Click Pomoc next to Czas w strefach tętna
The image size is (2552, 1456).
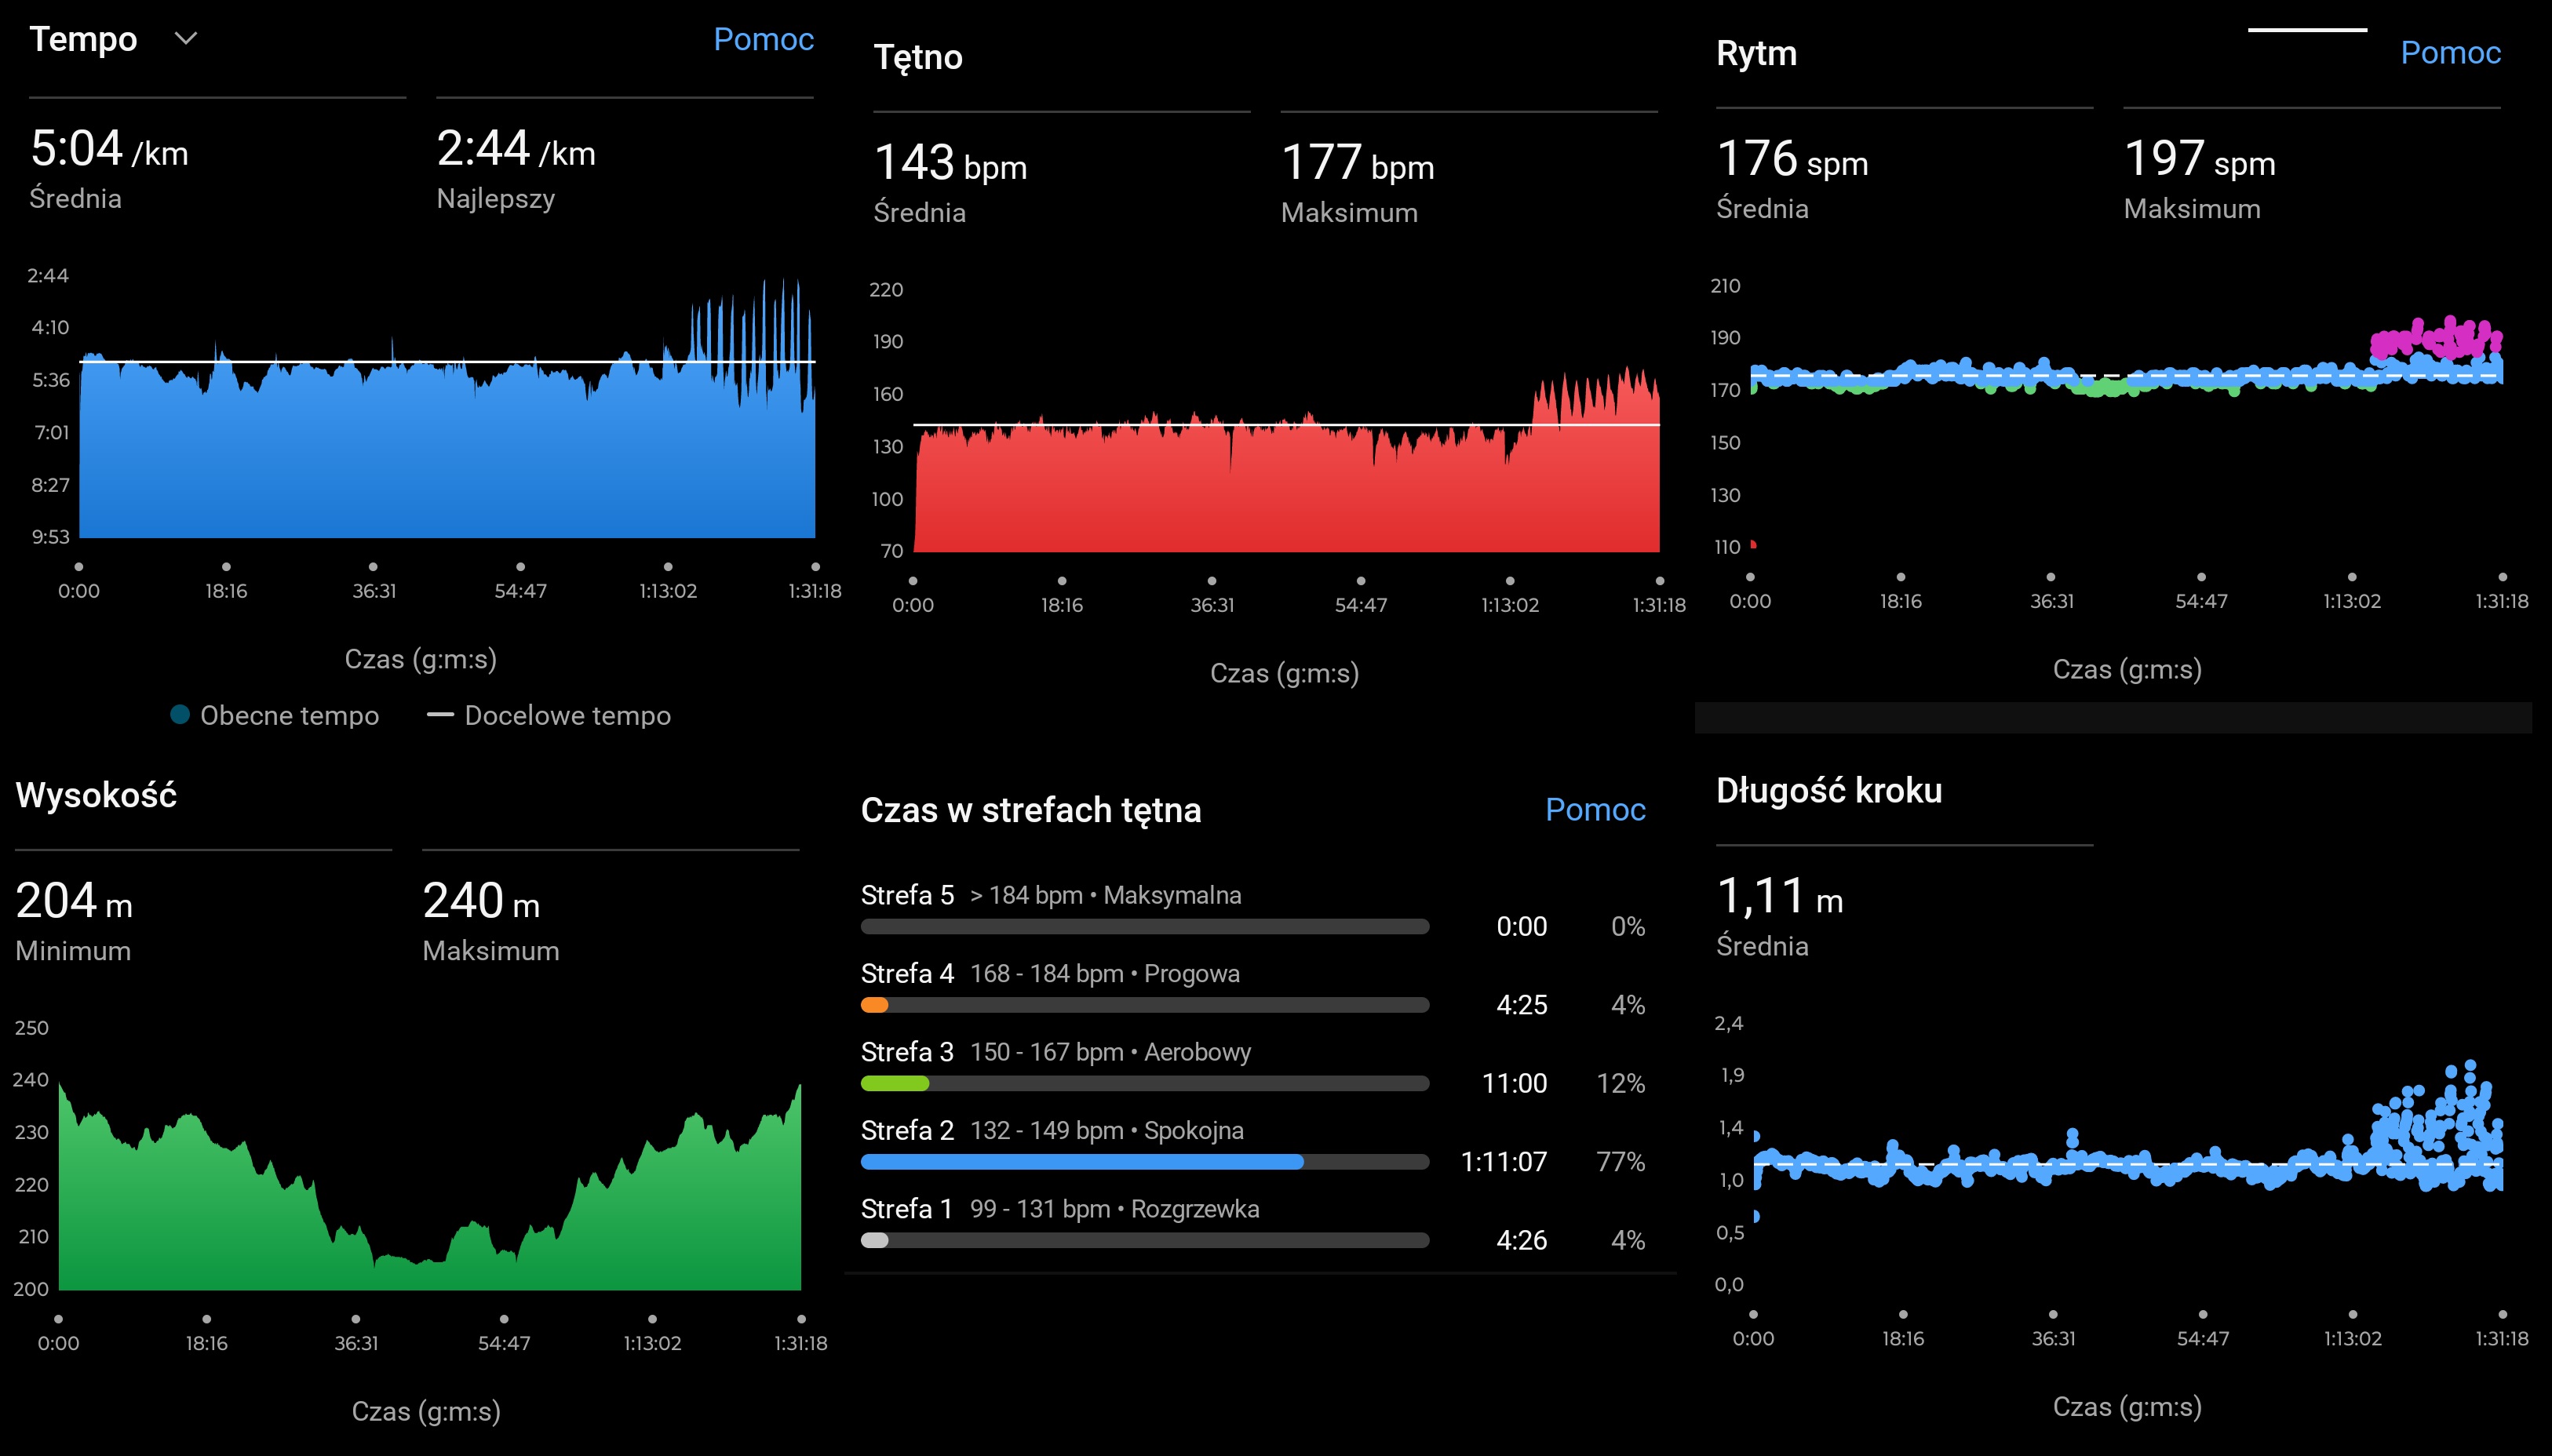(1595, 809)
